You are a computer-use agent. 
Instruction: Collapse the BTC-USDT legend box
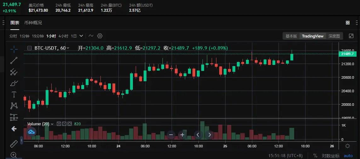click(29, 48)
